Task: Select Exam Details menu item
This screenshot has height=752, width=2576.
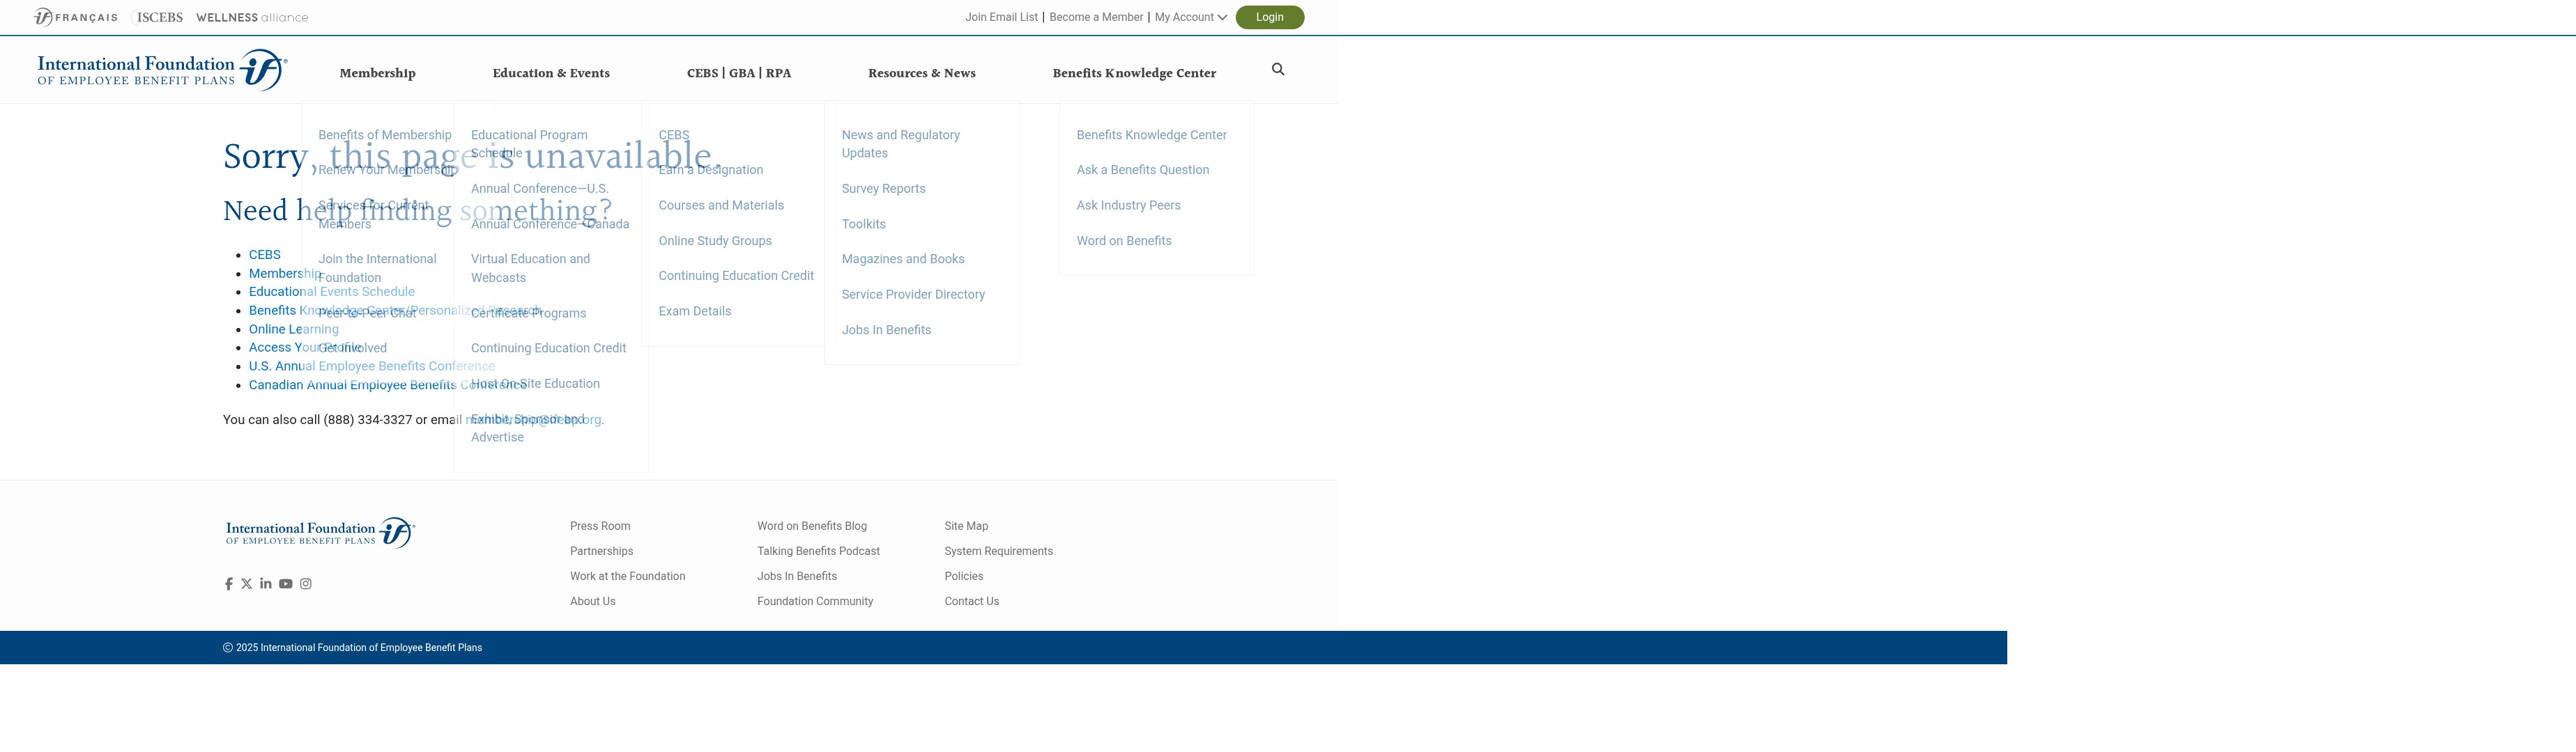Action: click(695, 311)
